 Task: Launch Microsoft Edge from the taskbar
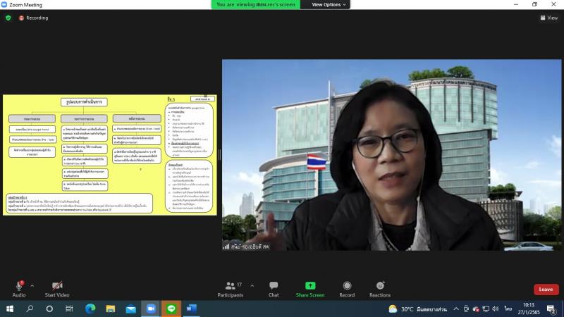pyautogui.click(x=90, y=309)
